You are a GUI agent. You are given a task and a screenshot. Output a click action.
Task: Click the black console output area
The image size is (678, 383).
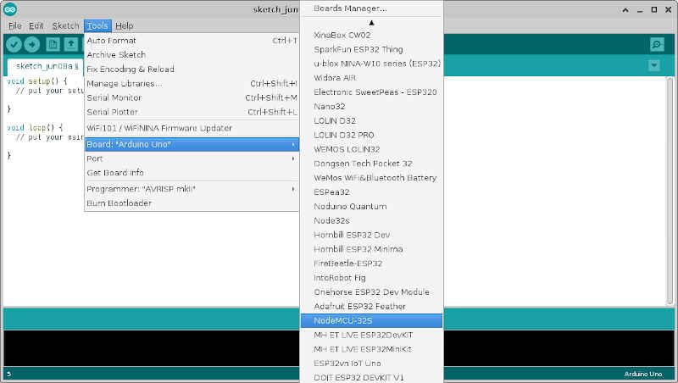(x=152, y=348)
